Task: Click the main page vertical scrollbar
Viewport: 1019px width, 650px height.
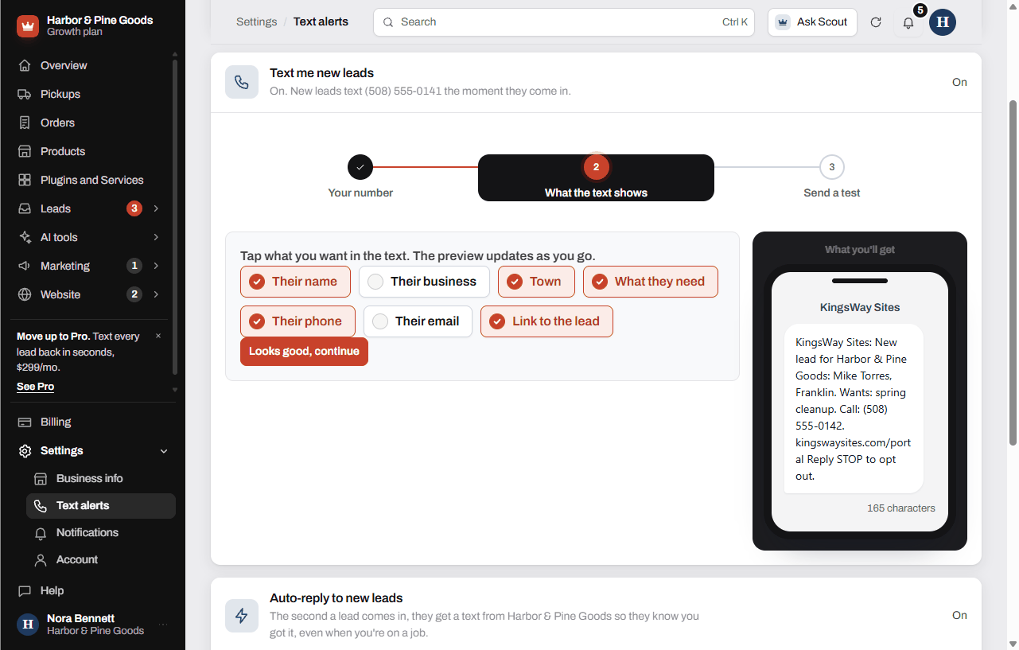Action: tap(1013, 272)
